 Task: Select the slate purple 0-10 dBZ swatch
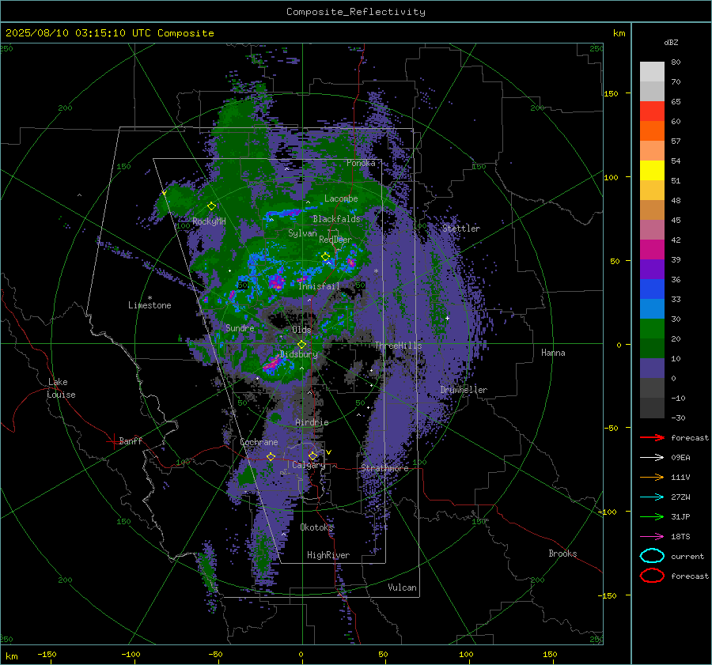coord(652,368)
